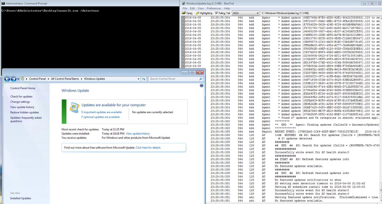Open the '5 important updates are available' link
Viewport: 382px width, 204px height.
click(101, 112)
